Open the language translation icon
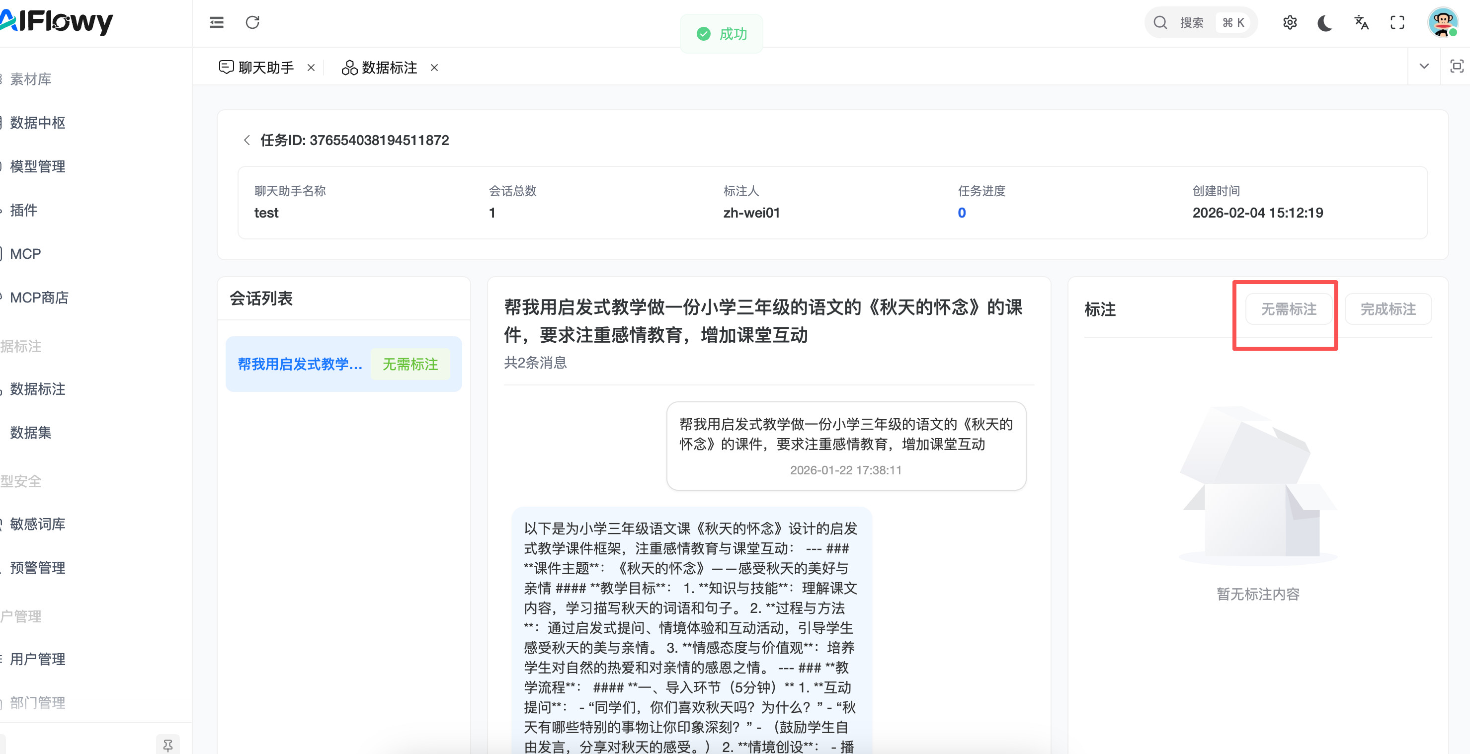Screen dimensions: 1470x754 (1361, 22)
